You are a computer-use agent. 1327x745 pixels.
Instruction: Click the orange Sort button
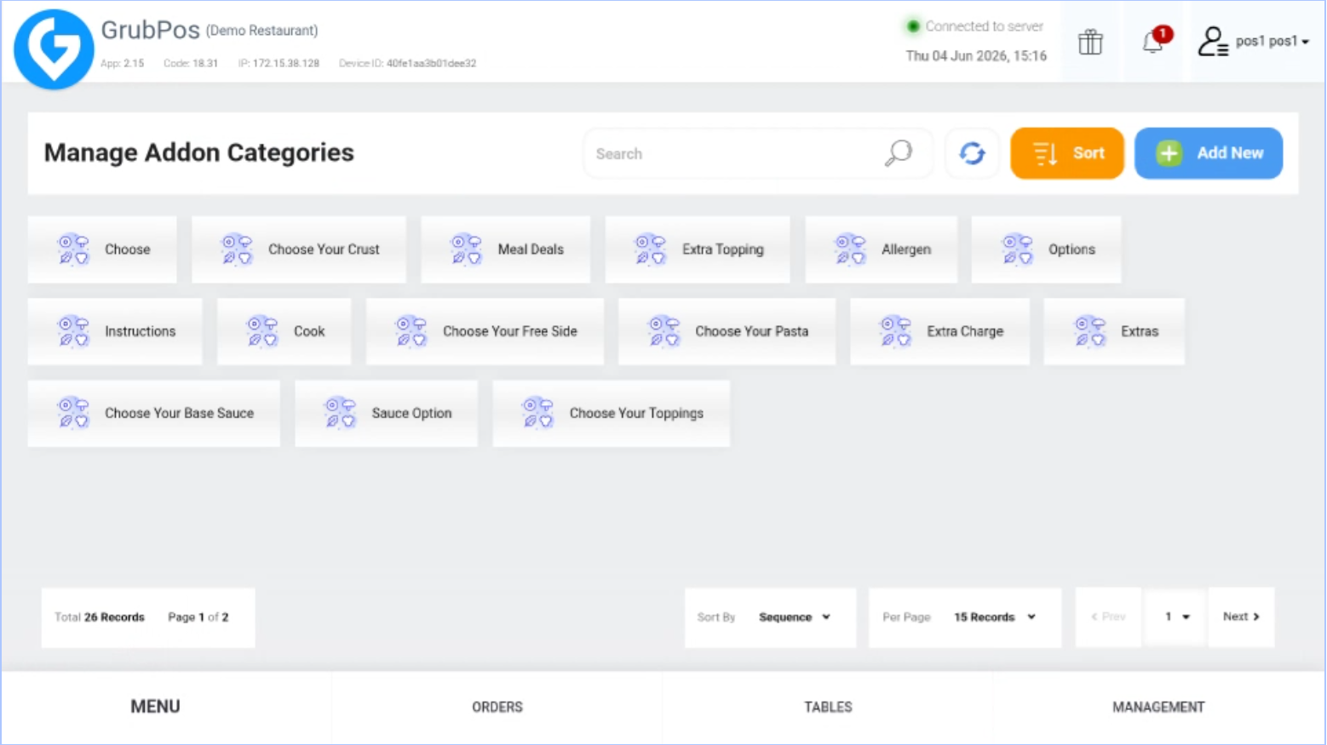point(1067,153)
